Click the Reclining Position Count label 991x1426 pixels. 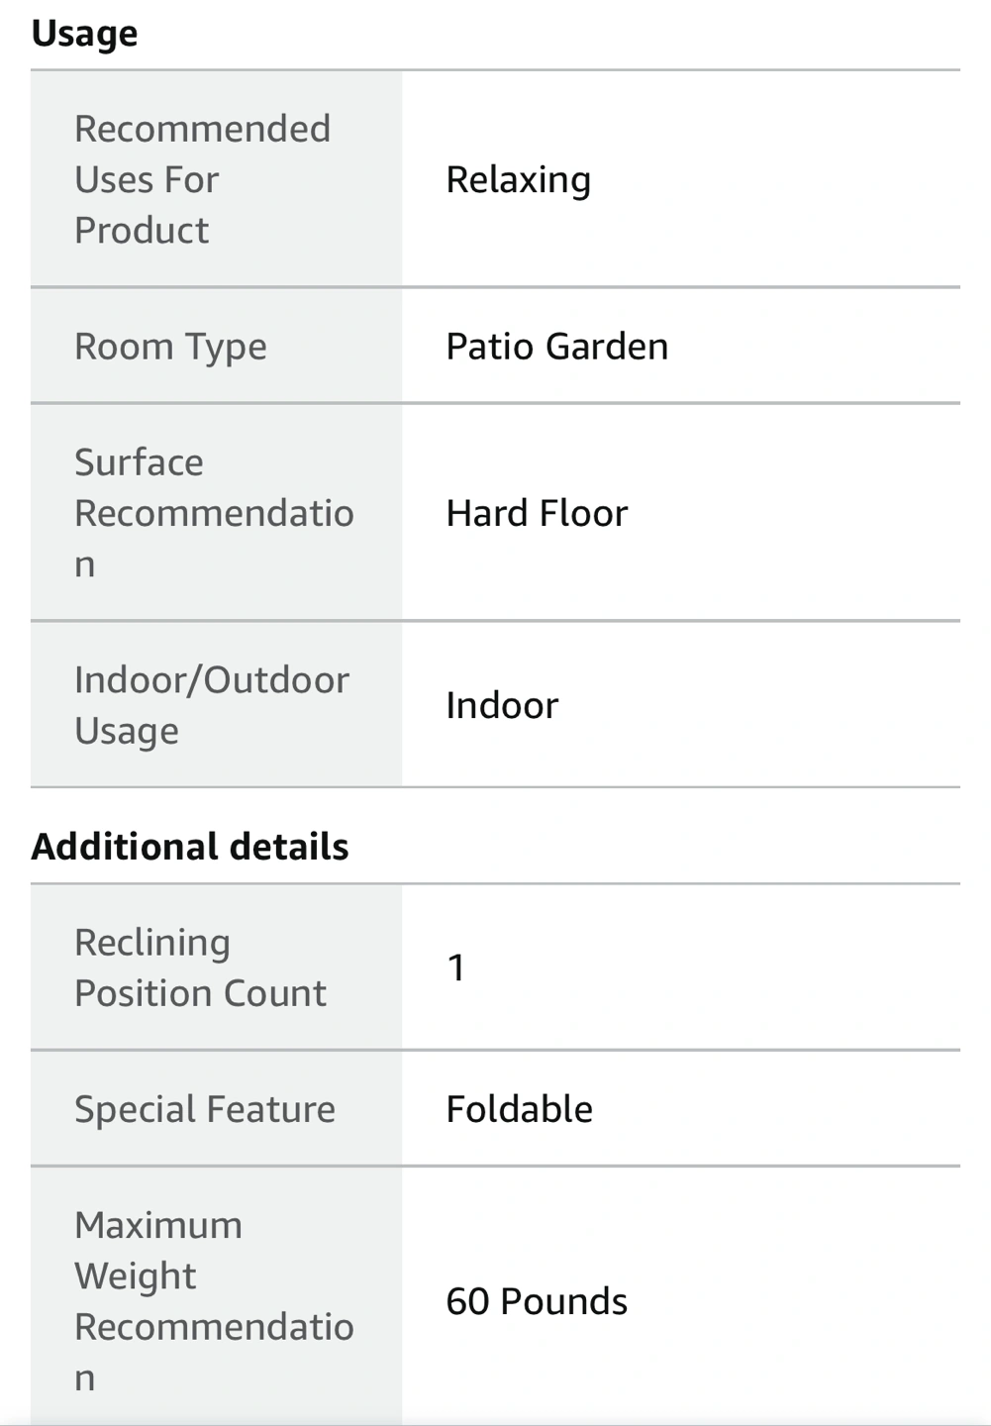[200, 968]
